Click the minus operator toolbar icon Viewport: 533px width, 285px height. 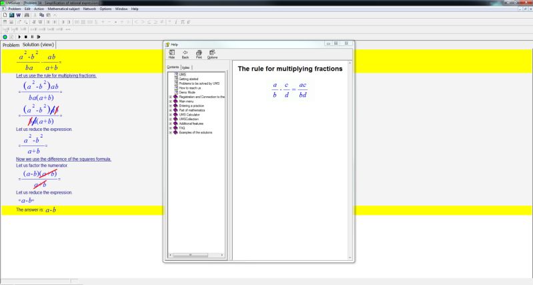[109, 22]
